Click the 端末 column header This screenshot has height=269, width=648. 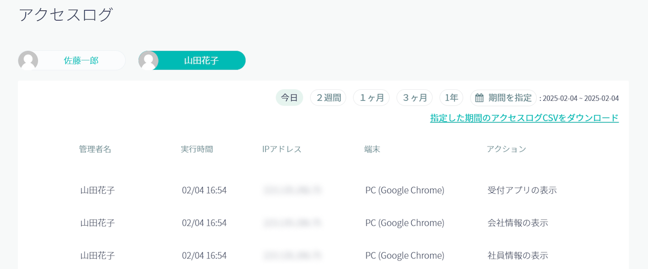(x=372, y=149)
